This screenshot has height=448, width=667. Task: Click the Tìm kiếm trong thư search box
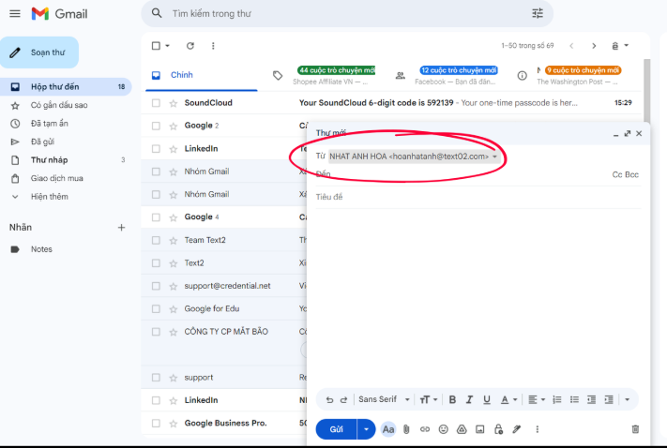point(347,14)
